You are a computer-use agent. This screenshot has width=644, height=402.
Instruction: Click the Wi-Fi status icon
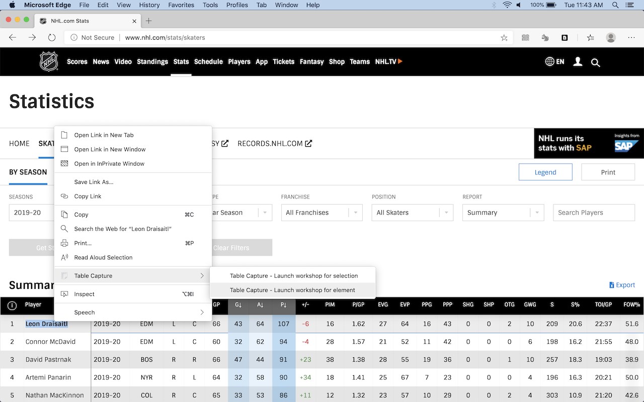click(507, 5)
